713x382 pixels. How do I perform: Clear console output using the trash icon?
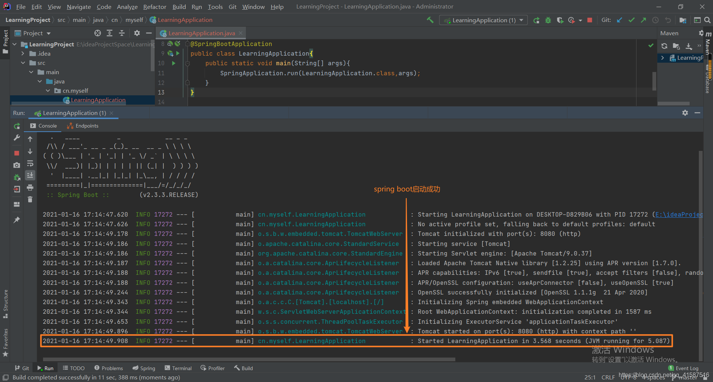[x=30, y=200]
